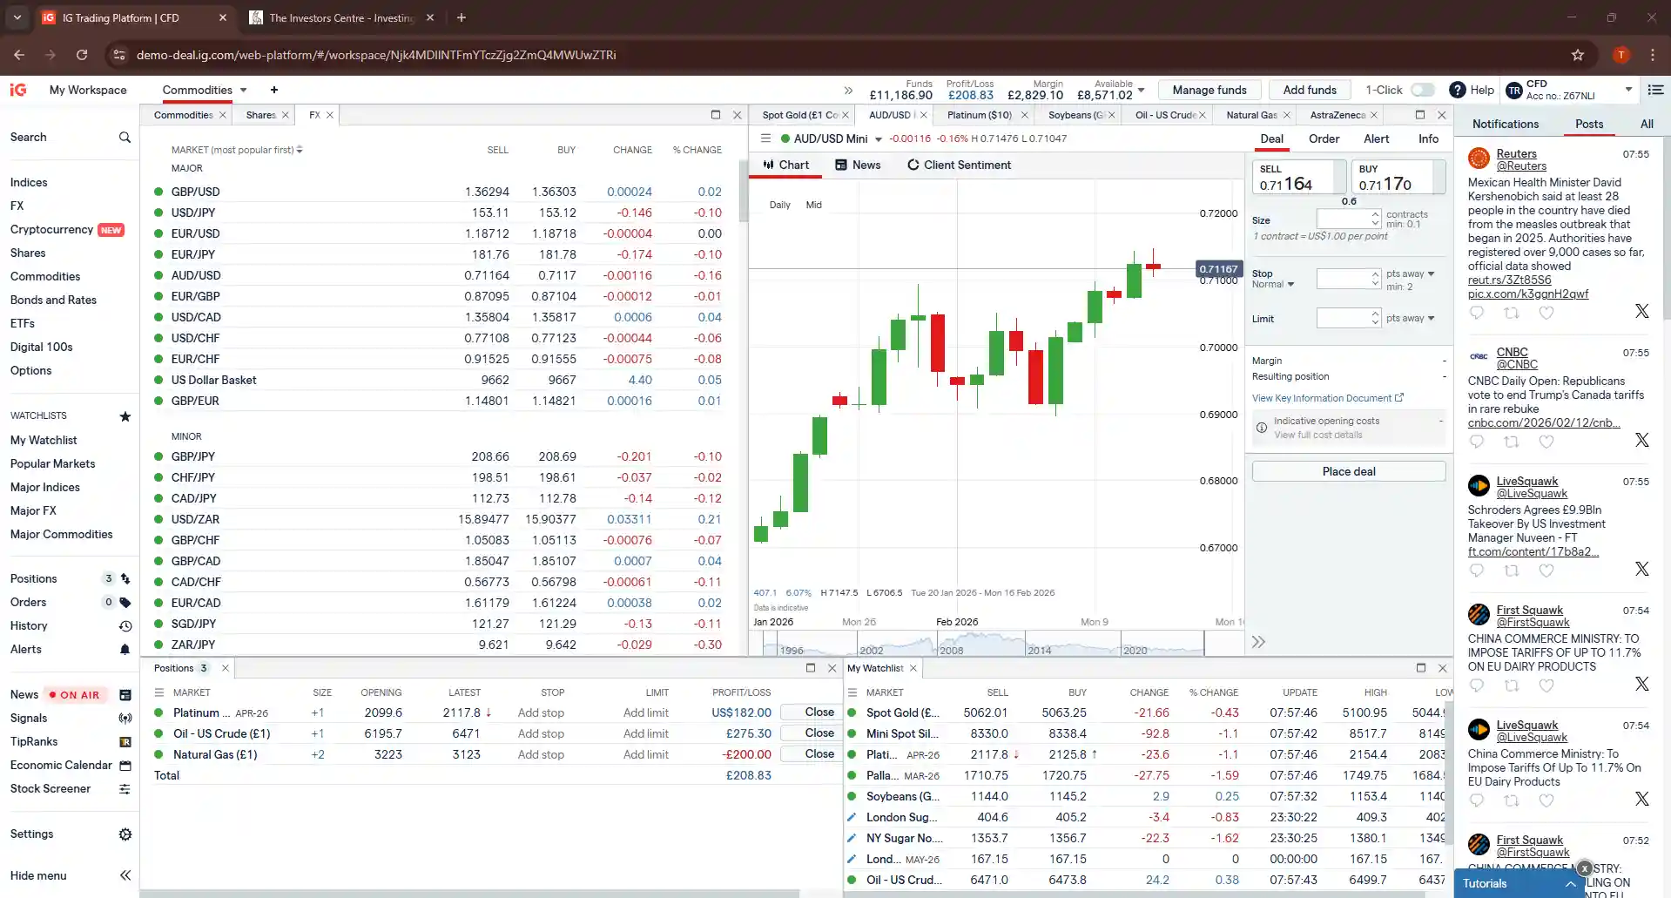Switch to Notifications tab
The image size is (1671, 898).
pyautogui.click(x=1506, y=124)
